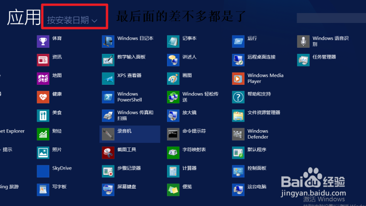
Task: Select the 这台电脑 text label
Action: (257, 187)
